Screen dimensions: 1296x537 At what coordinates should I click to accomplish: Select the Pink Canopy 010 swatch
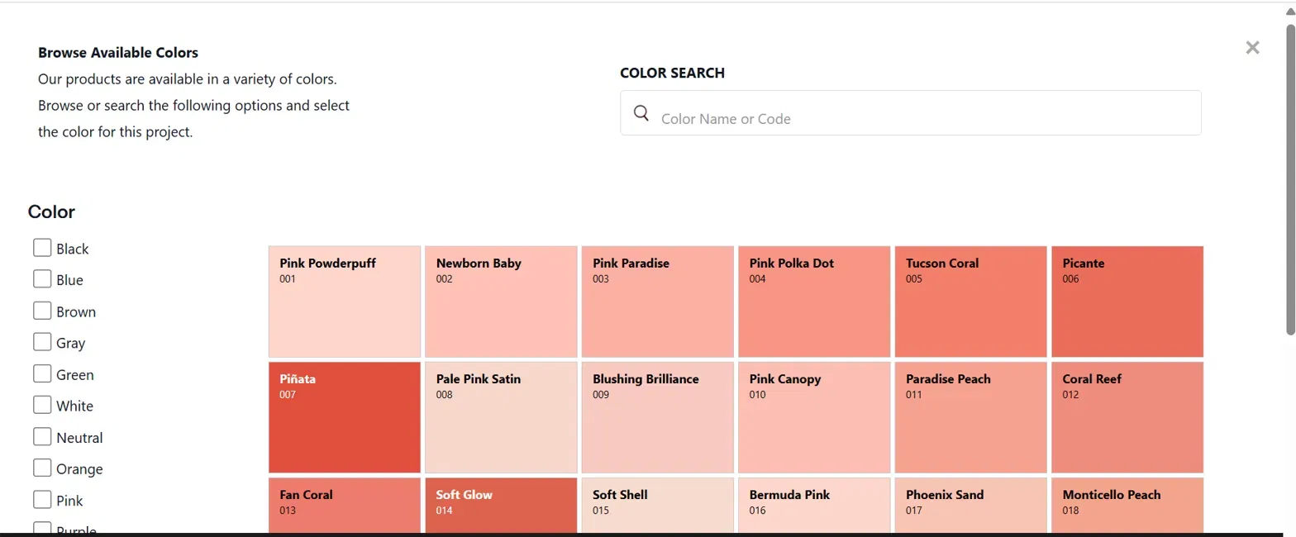pyautogui.click(x=814, y=417)
